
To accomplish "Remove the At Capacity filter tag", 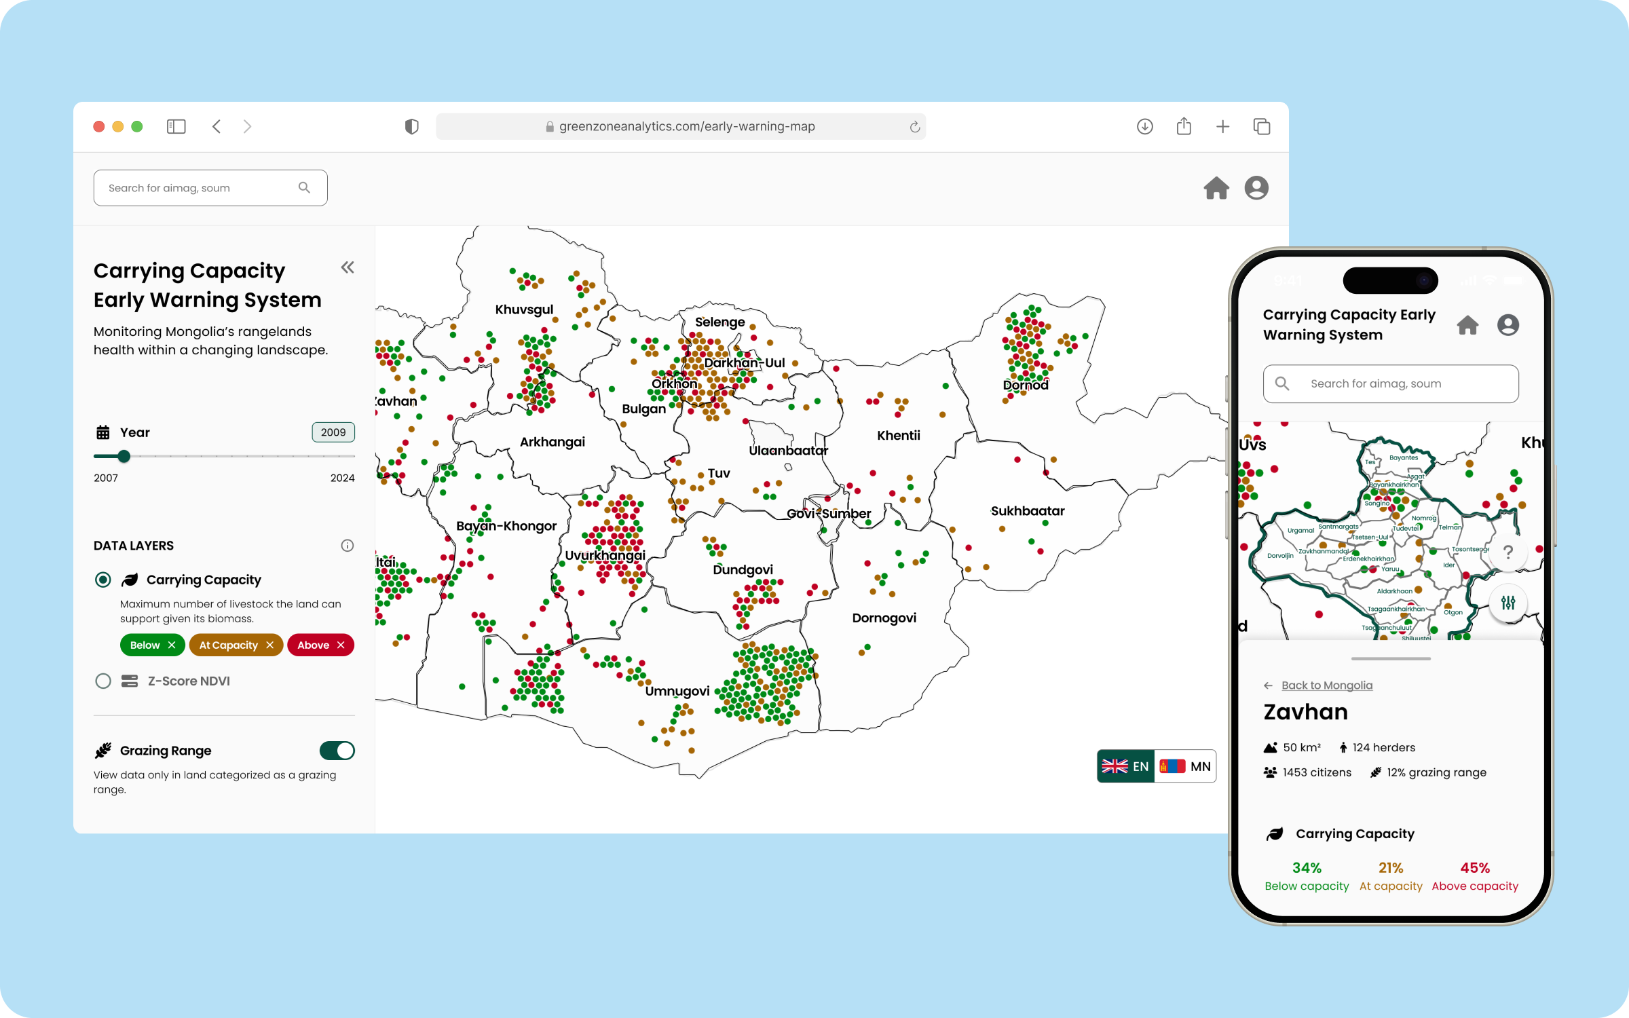I will [x=270, y=645].
